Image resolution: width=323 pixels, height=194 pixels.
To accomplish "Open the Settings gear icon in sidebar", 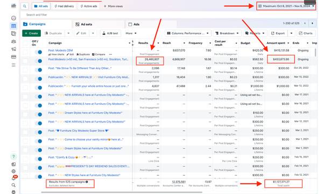I will coord(13,171).
